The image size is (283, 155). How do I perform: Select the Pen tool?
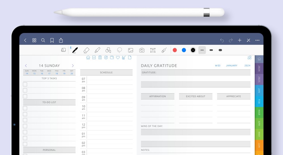[x=75, y=50]
